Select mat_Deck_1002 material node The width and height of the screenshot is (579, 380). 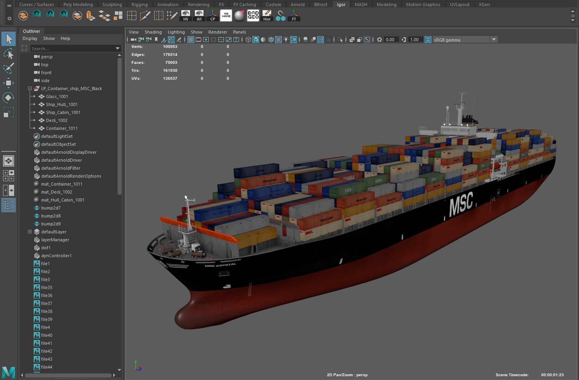pyautogui.click(x=57, y=192)
